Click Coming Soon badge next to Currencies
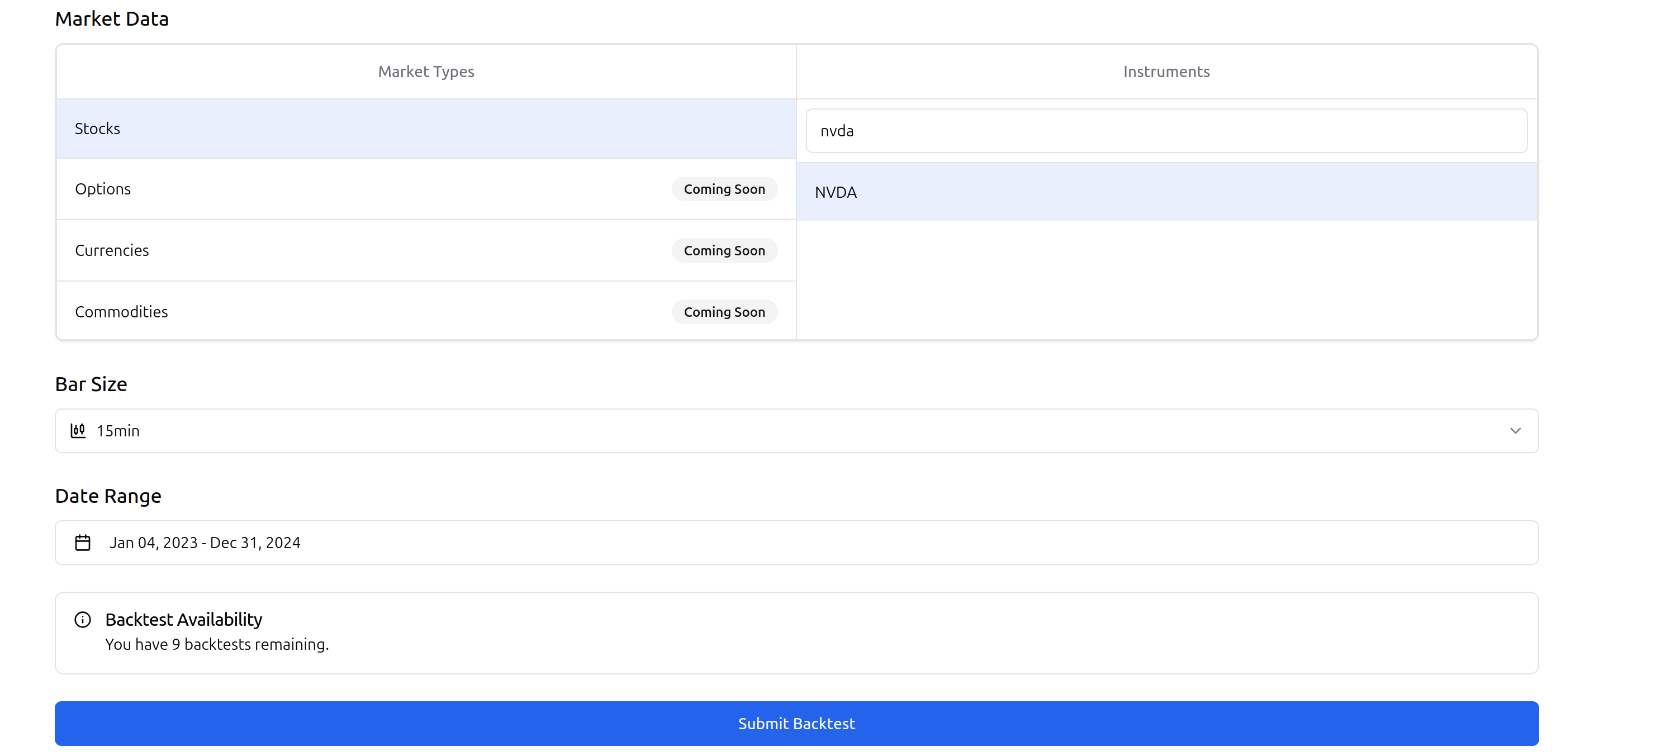The image size is (1661, 756). pyautogui.click(x=724, y=250)
